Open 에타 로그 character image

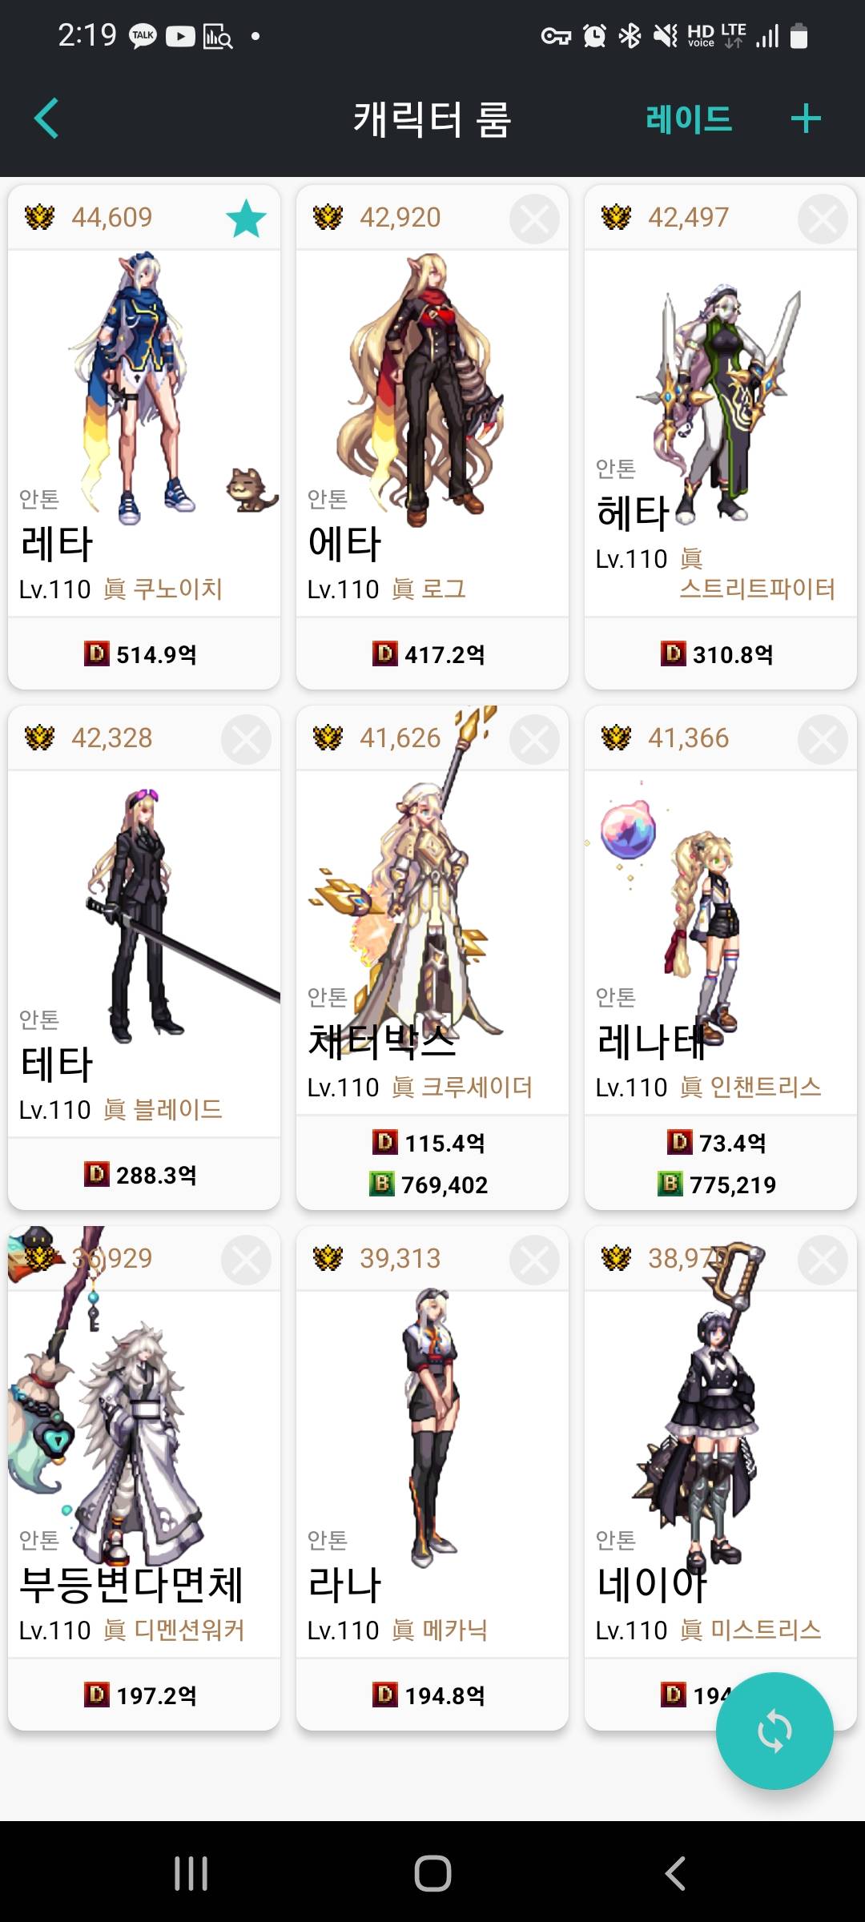click(x=424, y=388)
